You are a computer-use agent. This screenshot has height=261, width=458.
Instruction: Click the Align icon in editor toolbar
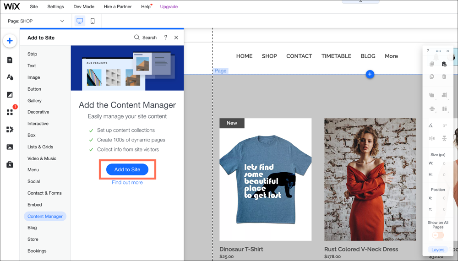point(444,95)
